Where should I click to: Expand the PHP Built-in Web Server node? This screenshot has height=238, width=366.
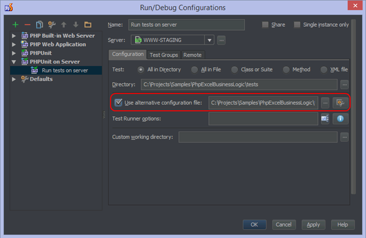tap(14, 36)
